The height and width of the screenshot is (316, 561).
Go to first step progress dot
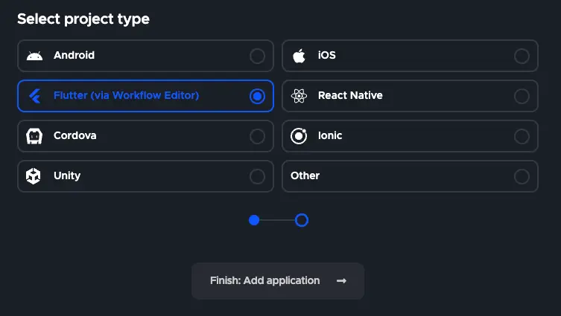point(254,220)
